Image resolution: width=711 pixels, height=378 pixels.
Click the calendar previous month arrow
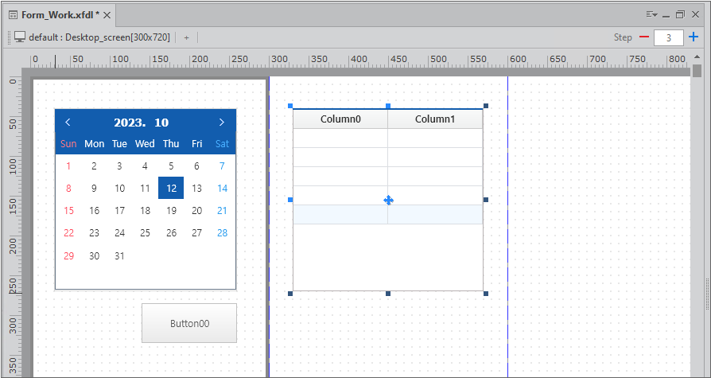pyautogui.click(x=68, y=123)
